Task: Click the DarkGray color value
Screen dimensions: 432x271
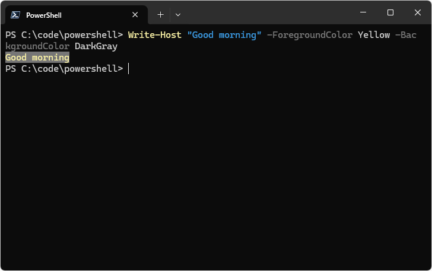Action: click(96, 46)
